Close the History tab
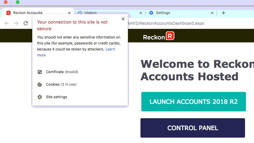The image size is (254, 143). (x=141, y=13)
